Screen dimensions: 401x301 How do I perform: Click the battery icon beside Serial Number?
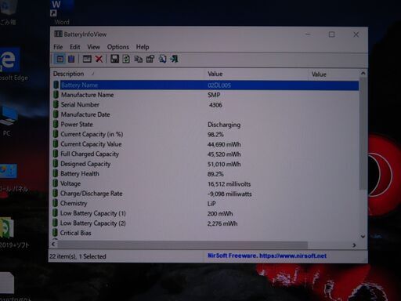pyautogui.click(x=56, y=104)
